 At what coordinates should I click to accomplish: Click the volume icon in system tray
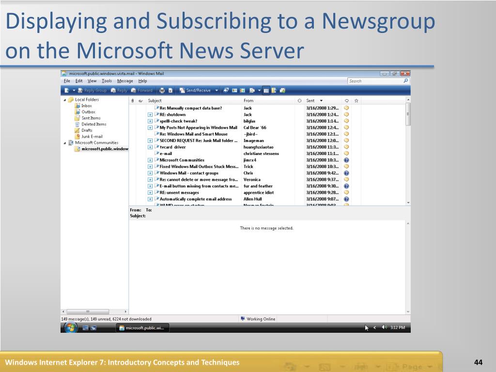384,327
